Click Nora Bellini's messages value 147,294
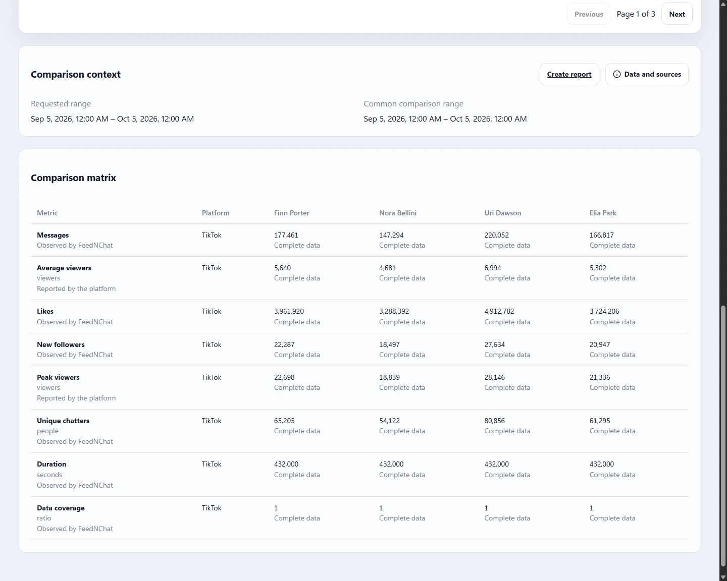The height and width of the screenshot is (581, 727). (x=391, y=235)
